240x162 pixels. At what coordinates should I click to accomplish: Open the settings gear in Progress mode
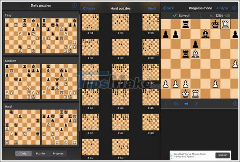pyautogui.click(x=234, y=8)
